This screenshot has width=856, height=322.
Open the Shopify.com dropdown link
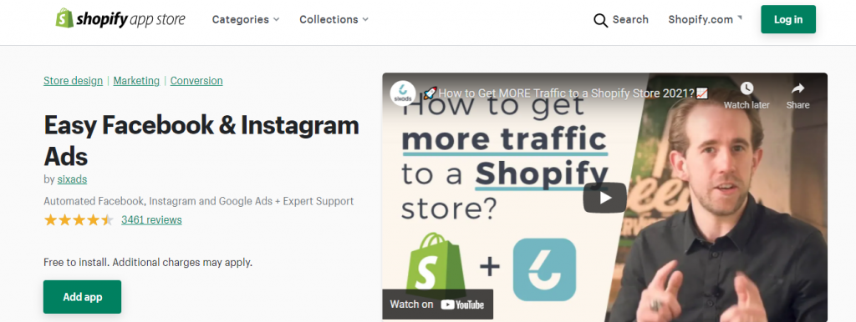pyautogui.click(x=705, y=20)
